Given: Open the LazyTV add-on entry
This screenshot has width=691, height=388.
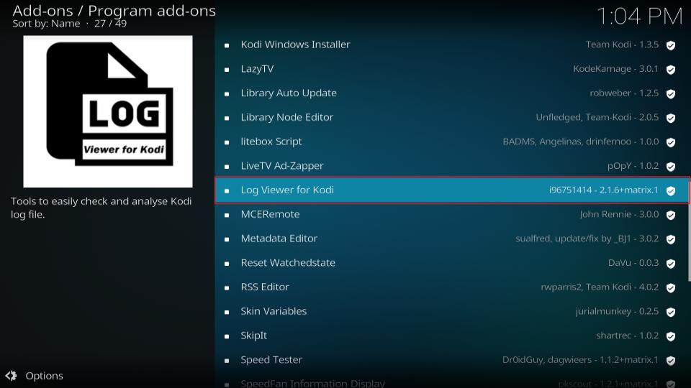Looking at the screenshot, I should point(452,69).
